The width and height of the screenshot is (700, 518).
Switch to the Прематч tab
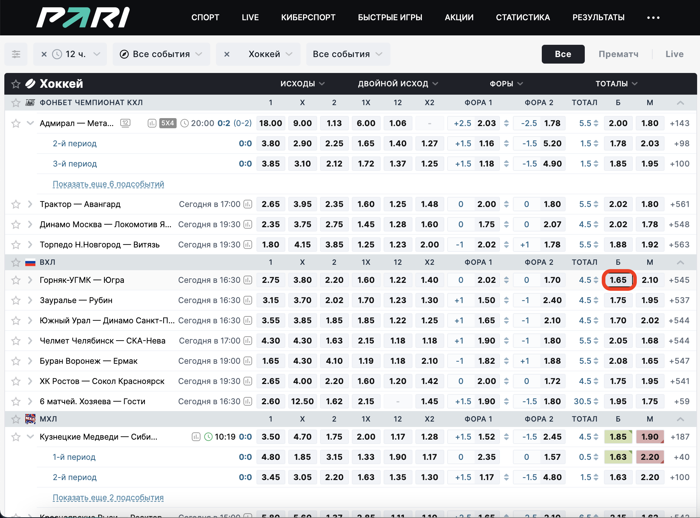618,54
